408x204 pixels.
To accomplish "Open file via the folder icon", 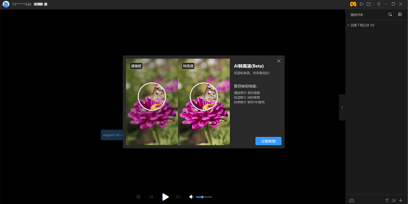I will pyautogui.click(x=369, y=4).
